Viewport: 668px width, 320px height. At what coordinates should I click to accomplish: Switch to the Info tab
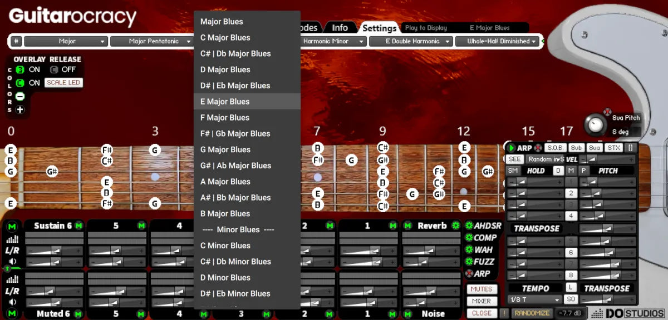point(340,28)
